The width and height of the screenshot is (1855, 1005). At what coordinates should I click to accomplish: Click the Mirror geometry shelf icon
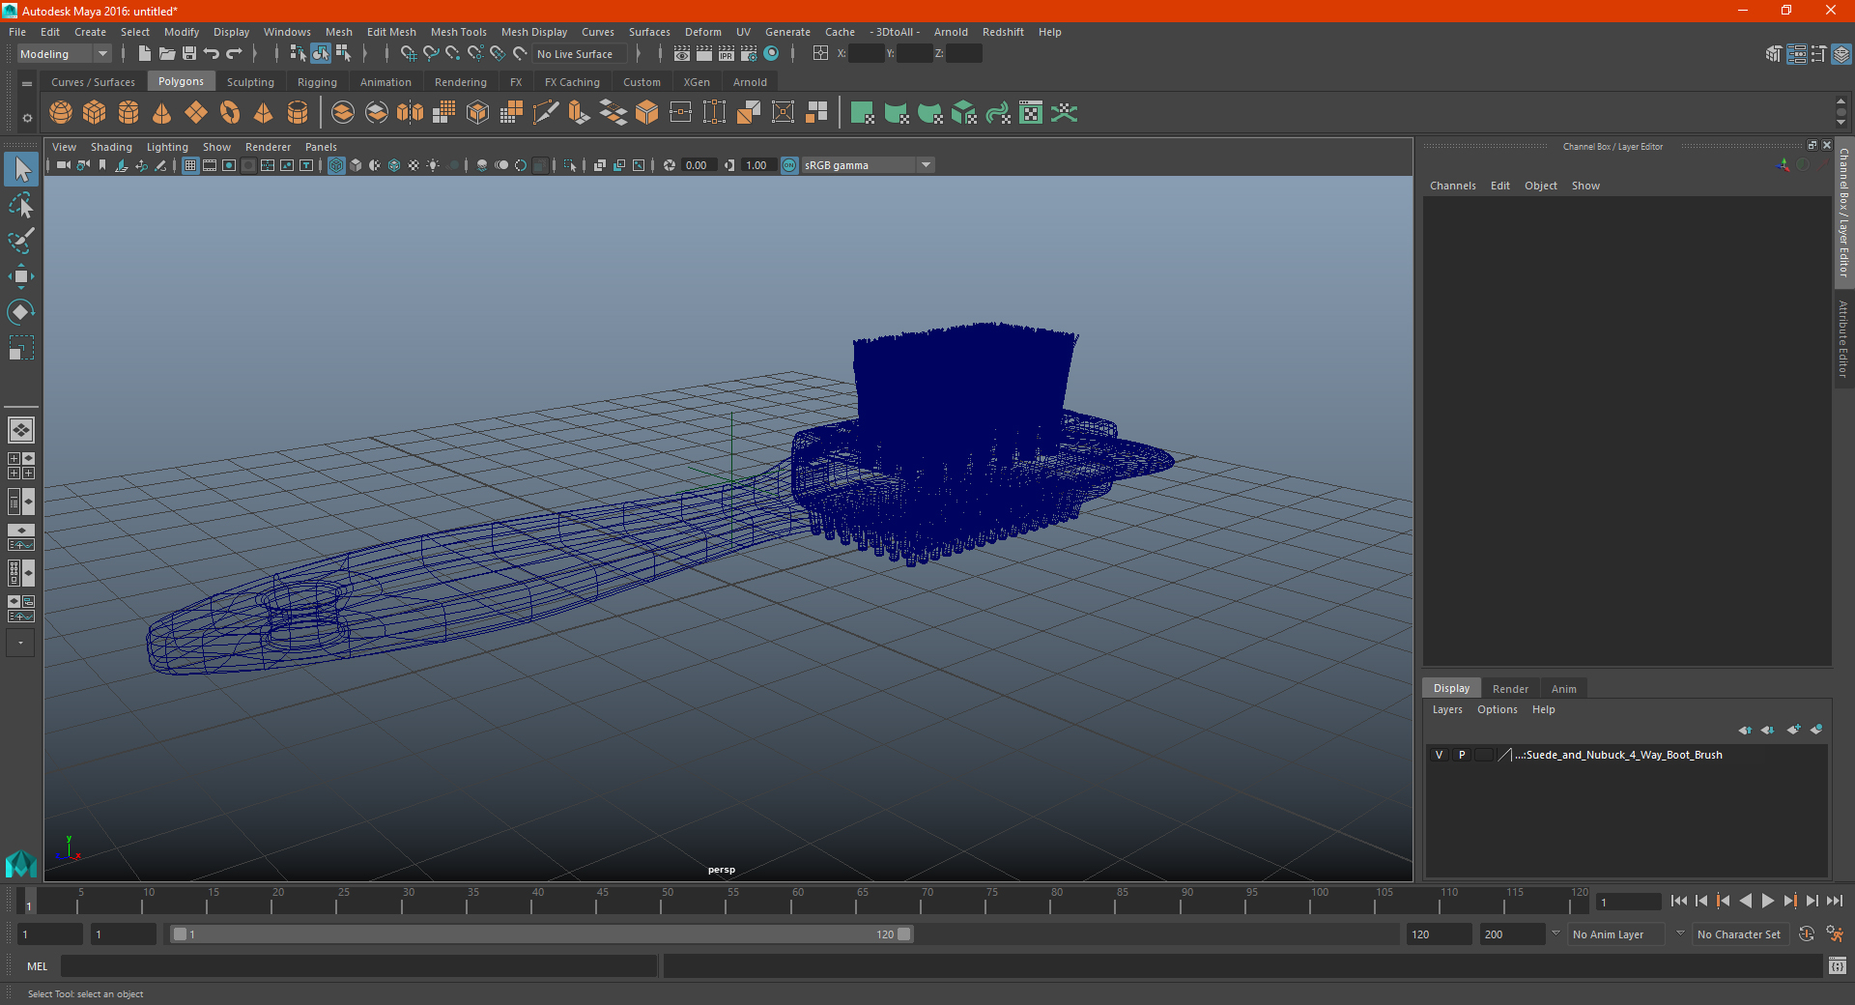(x=410, y=113)
